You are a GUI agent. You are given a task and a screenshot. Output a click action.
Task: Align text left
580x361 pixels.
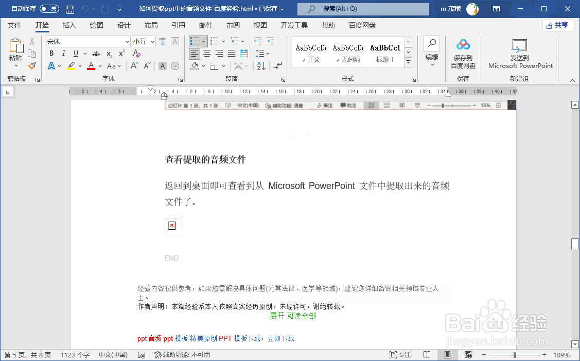pyautogui.click(x=195, y=54)
